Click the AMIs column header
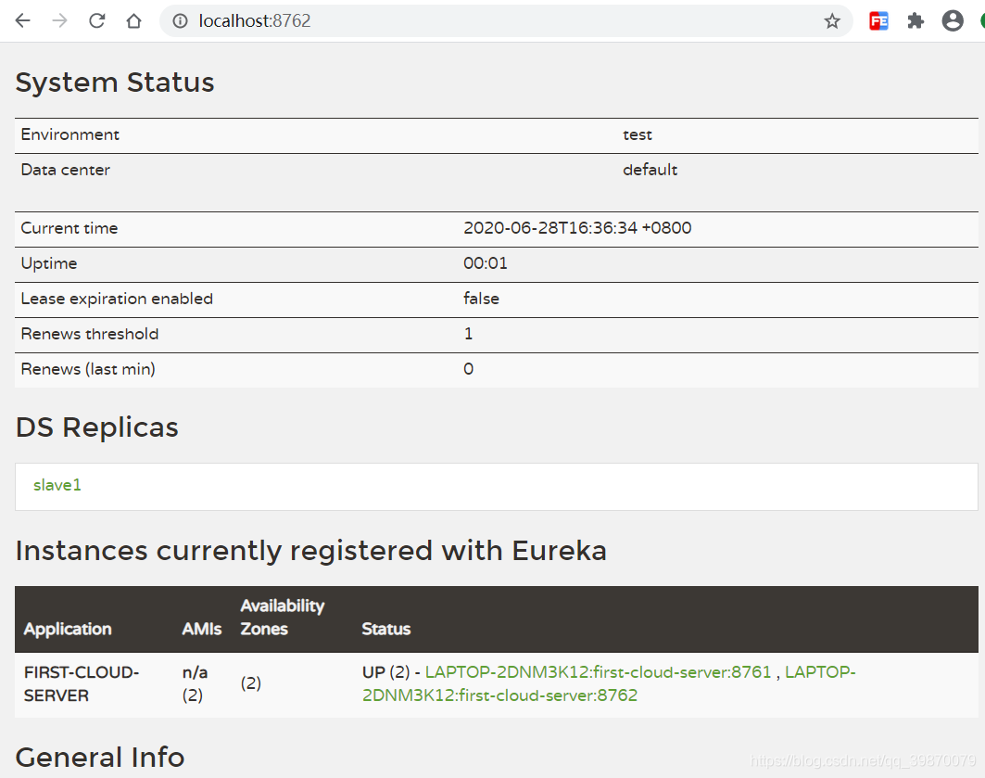This screenshot has height=778, width=985. 202,629
